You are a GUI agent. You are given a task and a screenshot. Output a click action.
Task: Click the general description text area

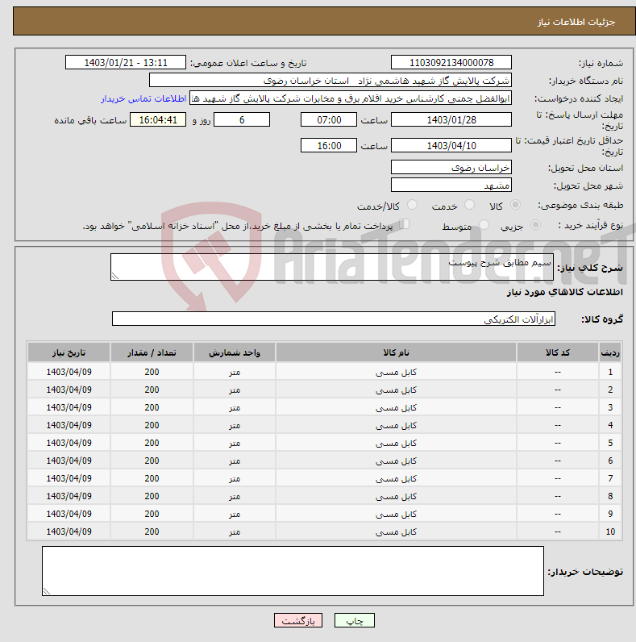point(332,267)
